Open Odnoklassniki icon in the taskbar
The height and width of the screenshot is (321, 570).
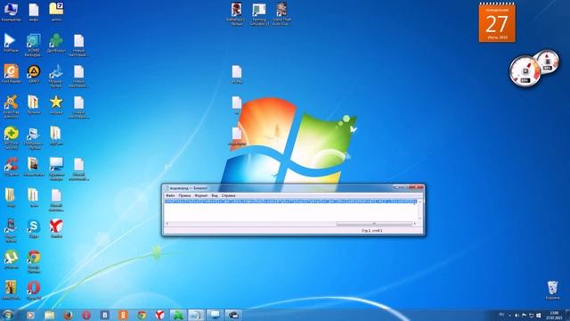pyautogui.click(x=123, y=315)
